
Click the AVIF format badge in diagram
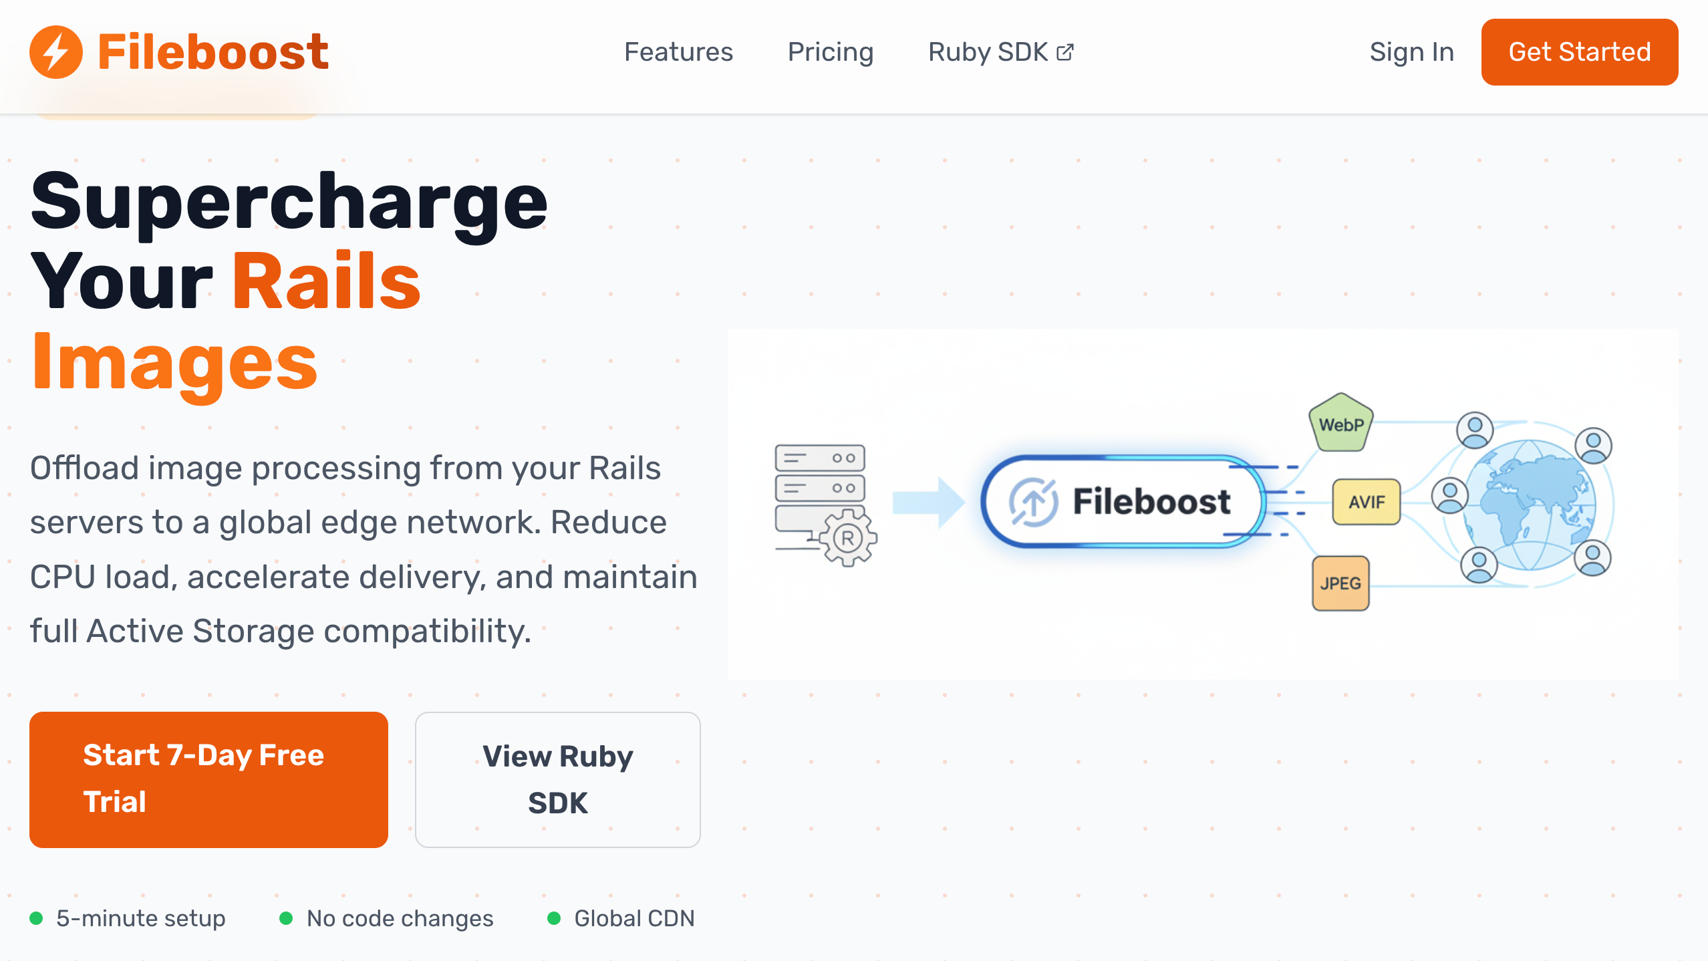(x=1366, y=502)
